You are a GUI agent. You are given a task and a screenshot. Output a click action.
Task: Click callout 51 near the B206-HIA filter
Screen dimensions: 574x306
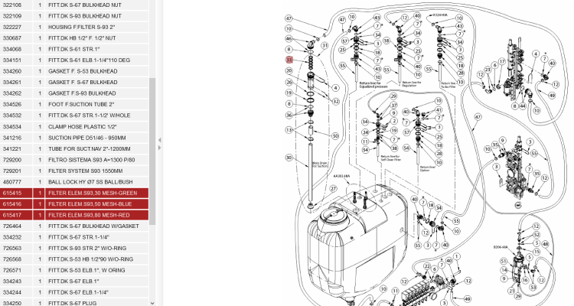pyautogui.click(x=503, y=262)
